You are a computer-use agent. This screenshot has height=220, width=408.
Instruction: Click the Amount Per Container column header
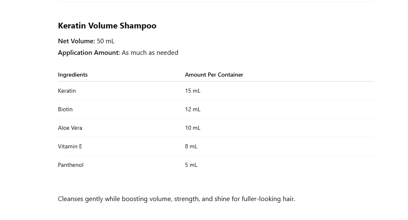click(214, 75)
